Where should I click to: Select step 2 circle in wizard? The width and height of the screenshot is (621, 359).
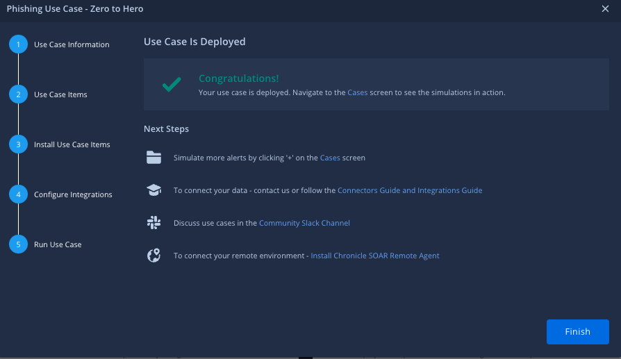pos(18,94)
